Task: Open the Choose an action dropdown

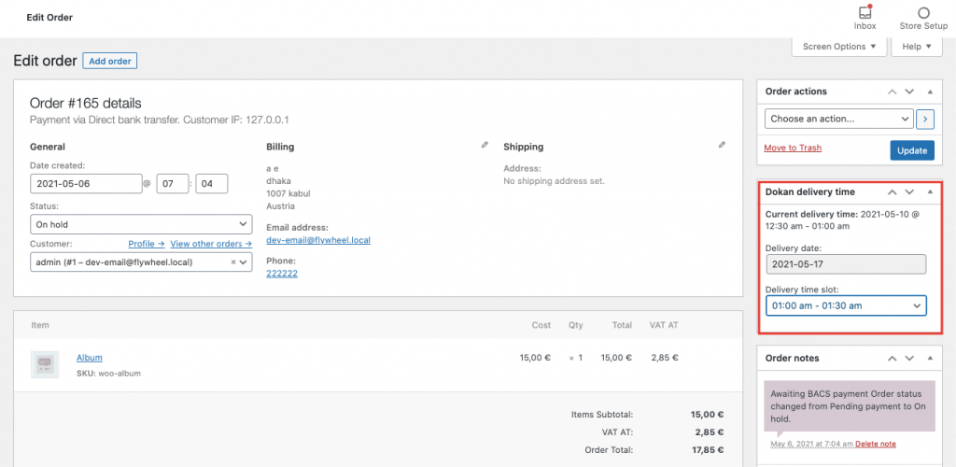Action: (838, 120)
